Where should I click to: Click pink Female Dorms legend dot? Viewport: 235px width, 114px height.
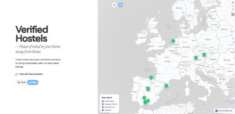pos(103,107)
